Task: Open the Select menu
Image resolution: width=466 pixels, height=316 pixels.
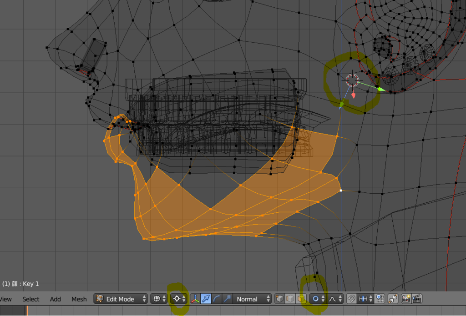Action: pos(30,299)
